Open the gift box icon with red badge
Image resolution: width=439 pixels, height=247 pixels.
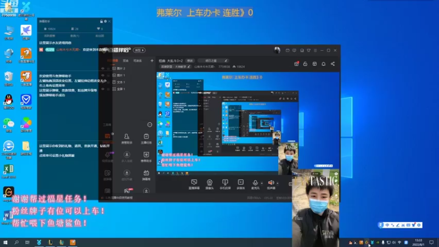tap(296, 64)
